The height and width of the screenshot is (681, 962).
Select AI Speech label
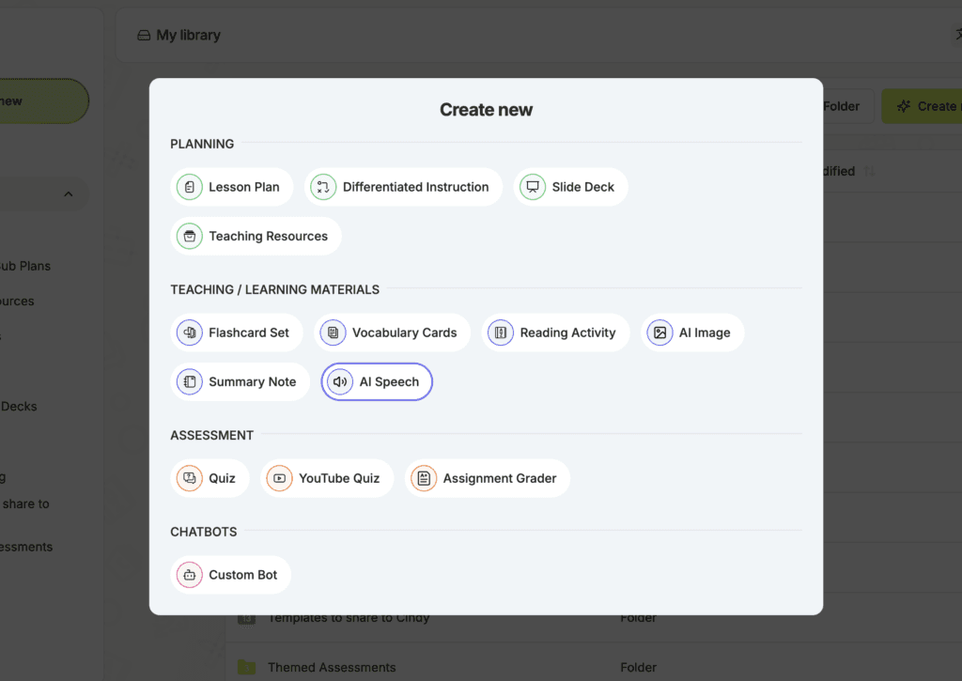click(x=389, y=381)
